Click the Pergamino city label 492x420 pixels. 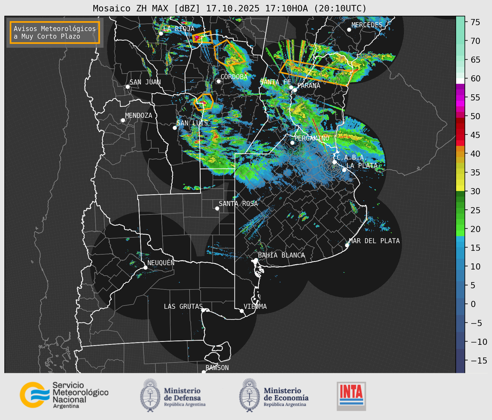[x=312, y=138]
